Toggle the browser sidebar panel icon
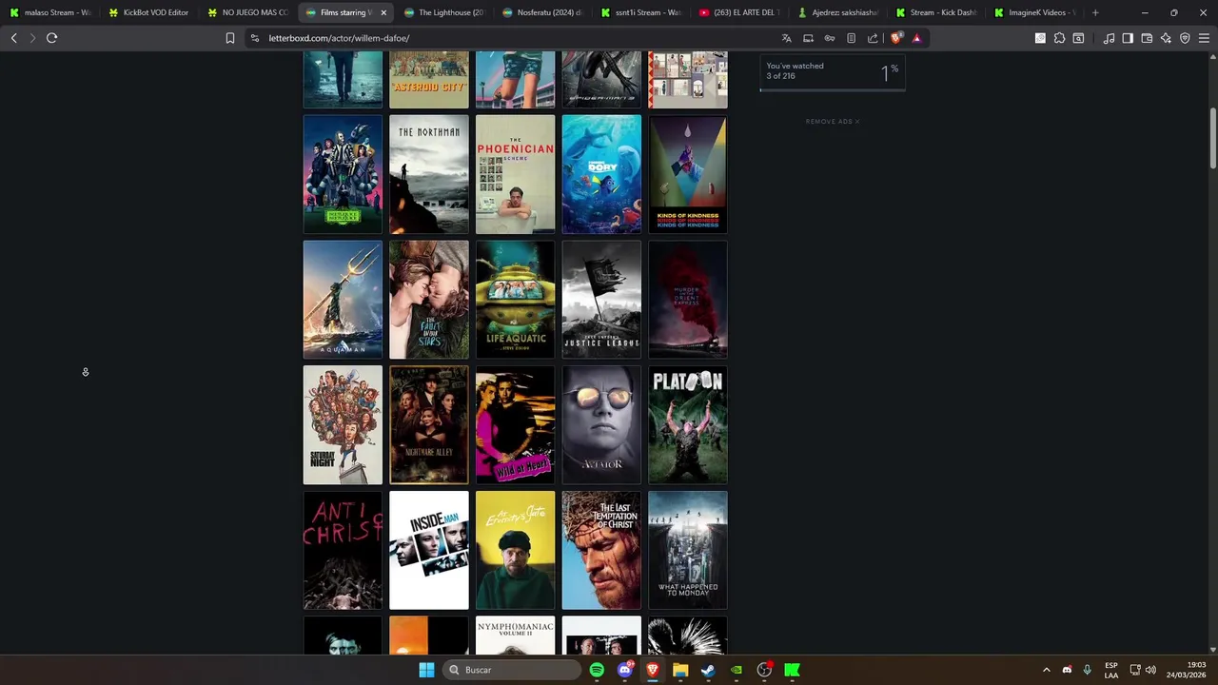This screenshot has width=1218, height=685. 1128,38
